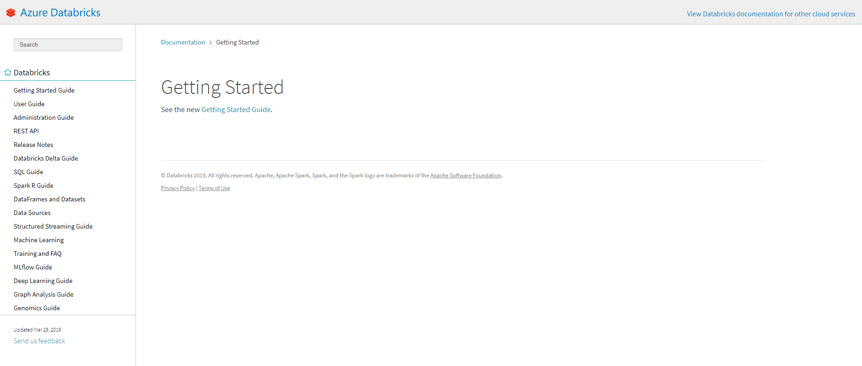Viewport: 862px width, 366px height.
Task: Open the REST API section
Action: 26,131
